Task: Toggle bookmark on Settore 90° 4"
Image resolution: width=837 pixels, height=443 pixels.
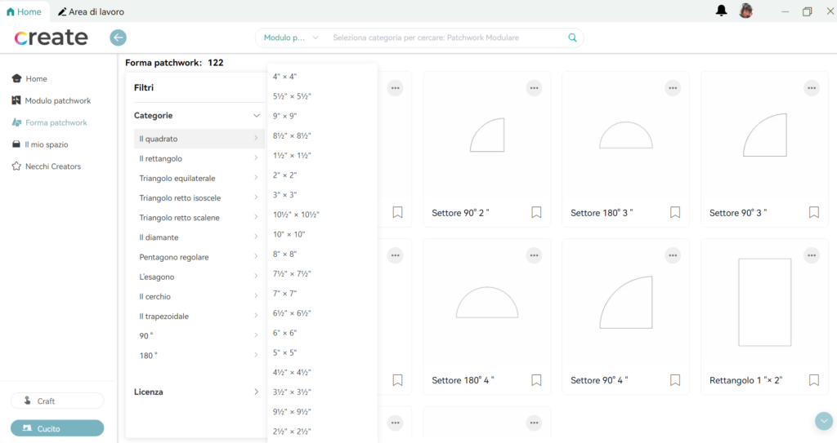Action: (675, 379)
